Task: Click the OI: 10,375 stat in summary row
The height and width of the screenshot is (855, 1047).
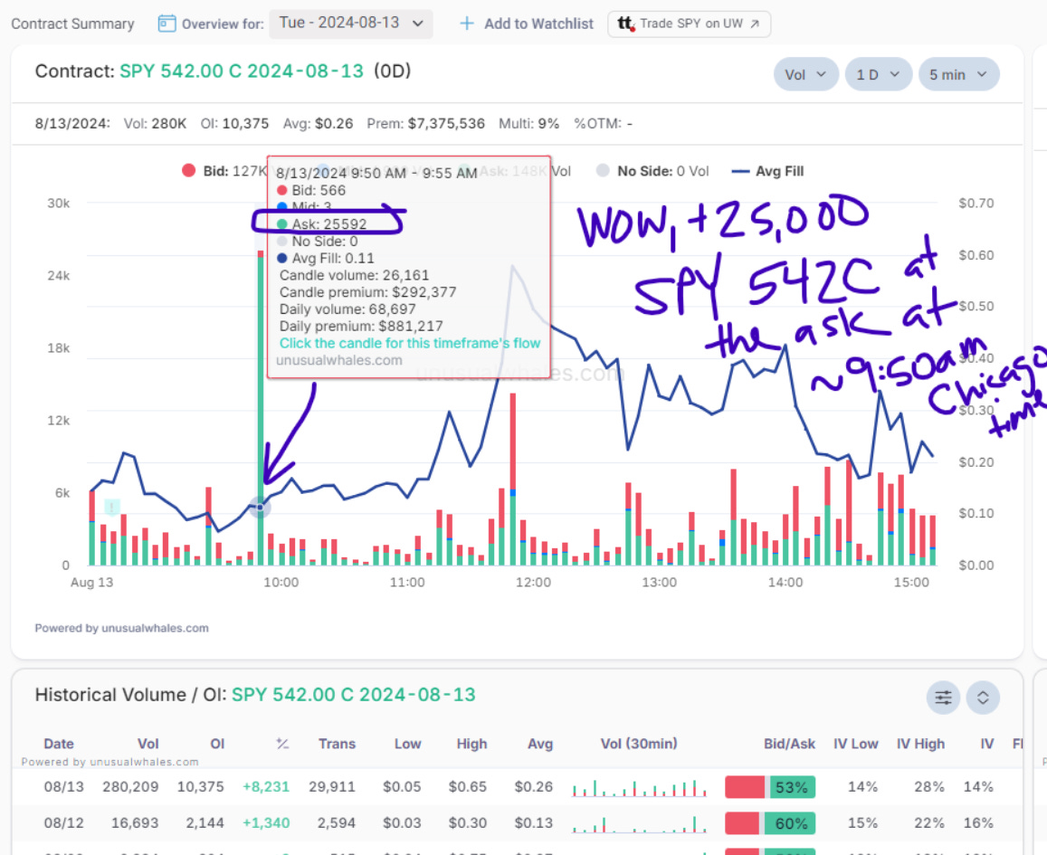Action: click(234, 123)
